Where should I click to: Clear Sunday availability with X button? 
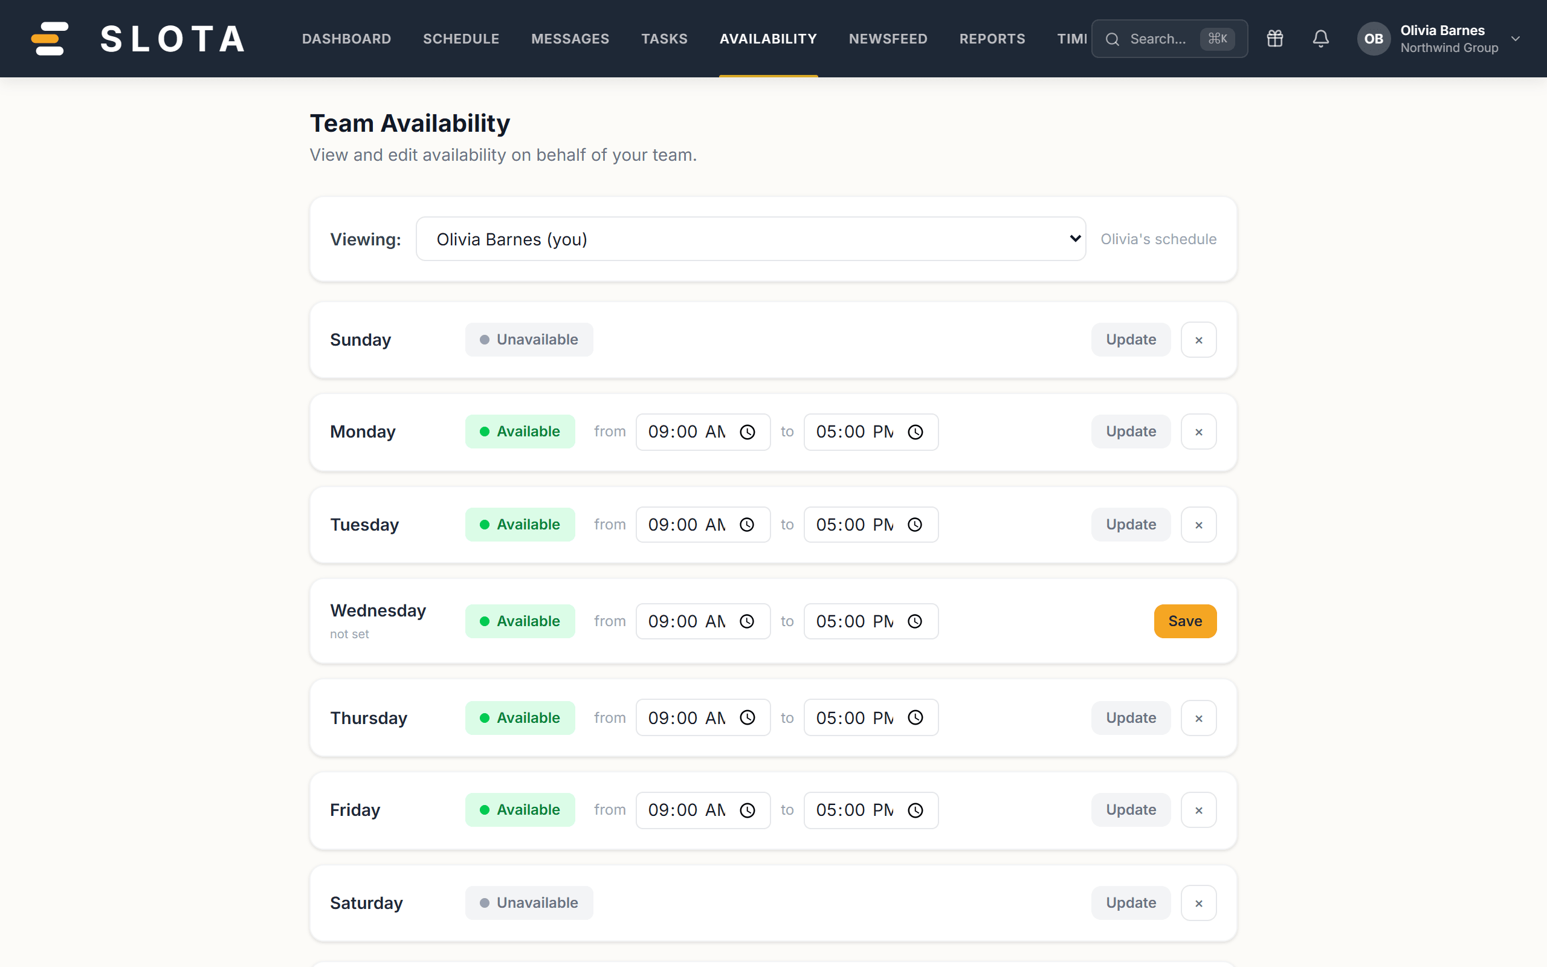1198,340
